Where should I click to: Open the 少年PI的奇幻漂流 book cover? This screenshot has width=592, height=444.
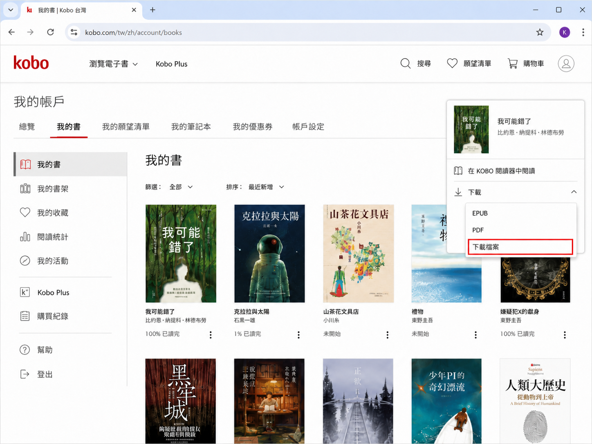[x=446, y=401]
